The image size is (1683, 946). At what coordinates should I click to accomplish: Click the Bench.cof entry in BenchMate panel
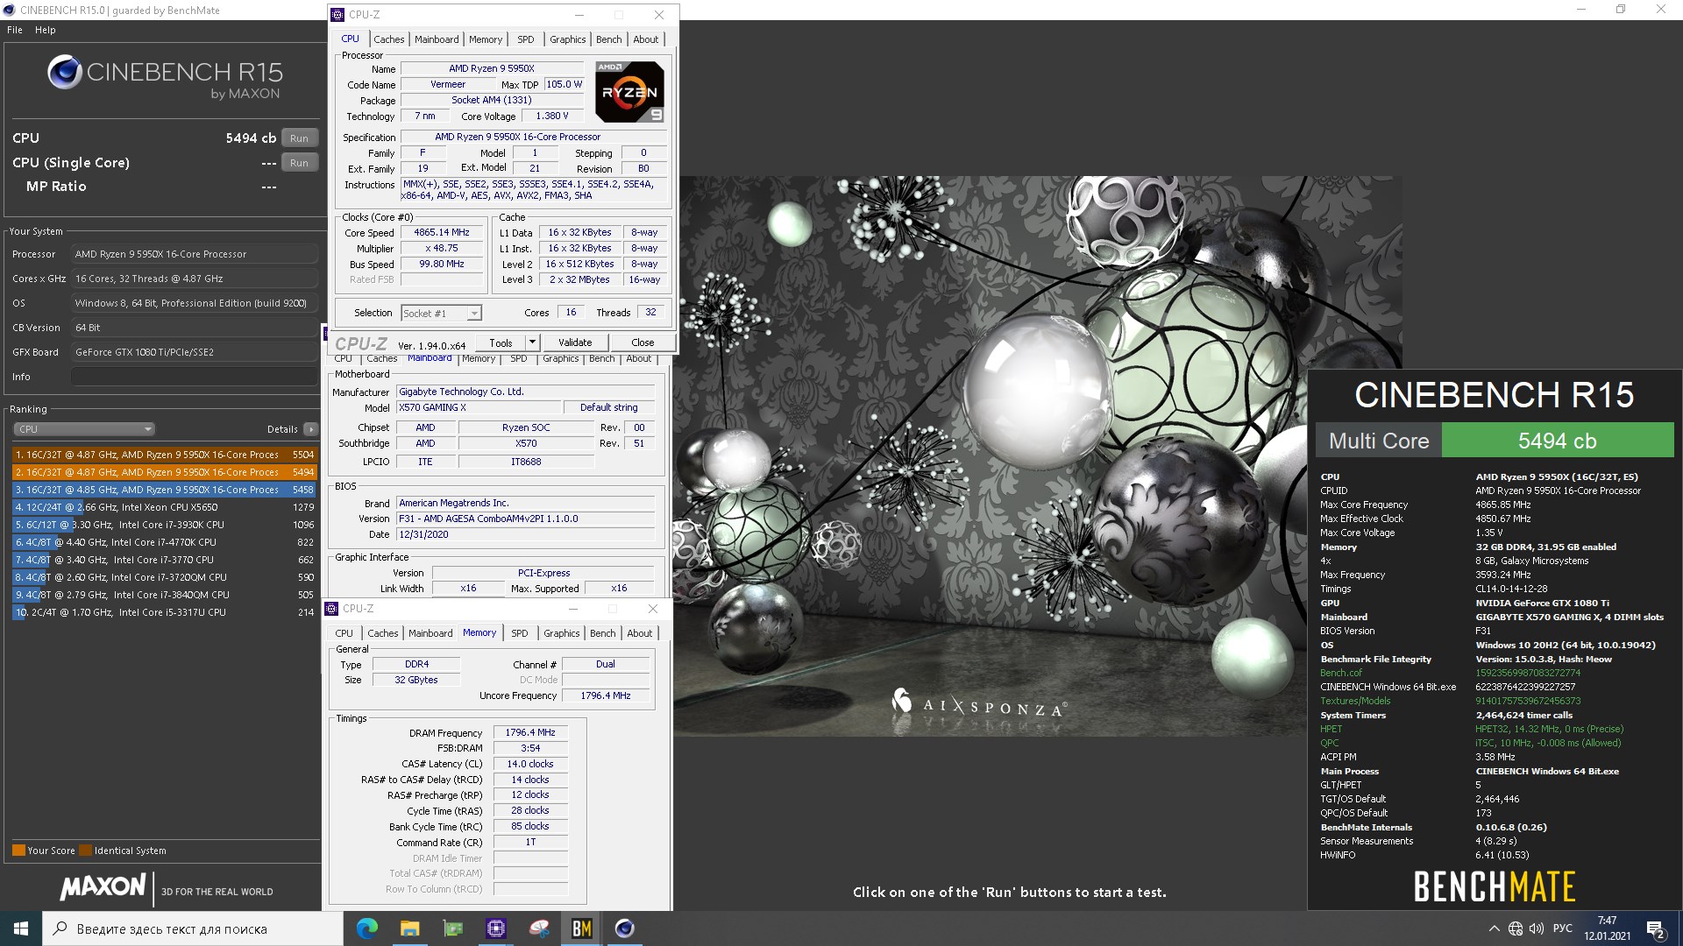(1341, 673)
